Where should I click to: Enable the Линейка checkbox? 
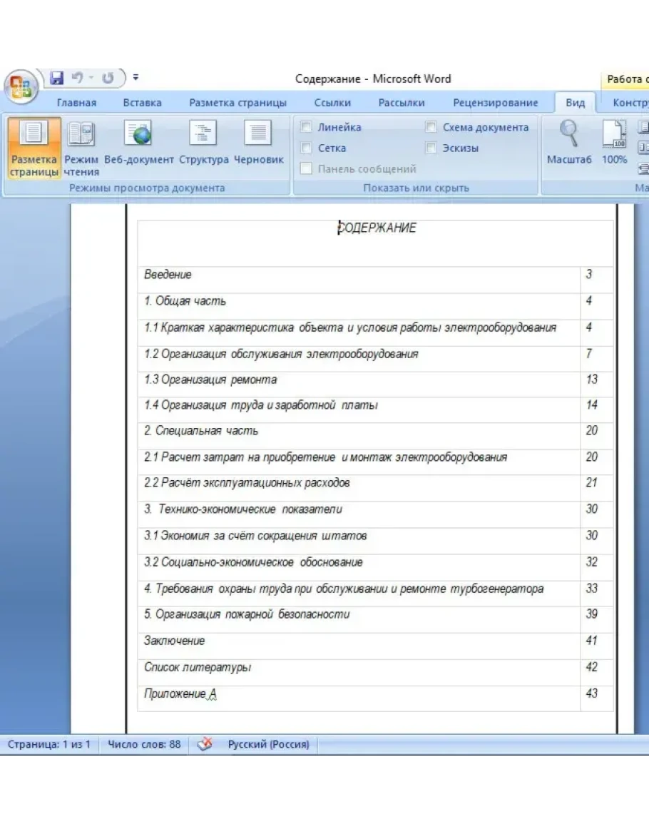(306, 127)
